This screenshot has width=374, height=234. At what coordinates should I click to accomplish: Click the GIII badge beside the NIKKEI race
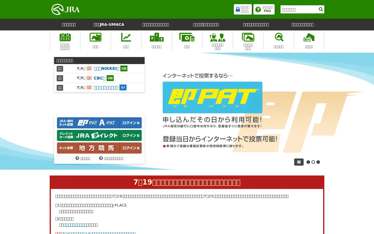(x=124, y=68)
